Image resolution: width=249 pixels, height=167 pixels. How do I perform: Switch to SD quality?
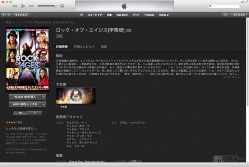(x=34, y=113)
